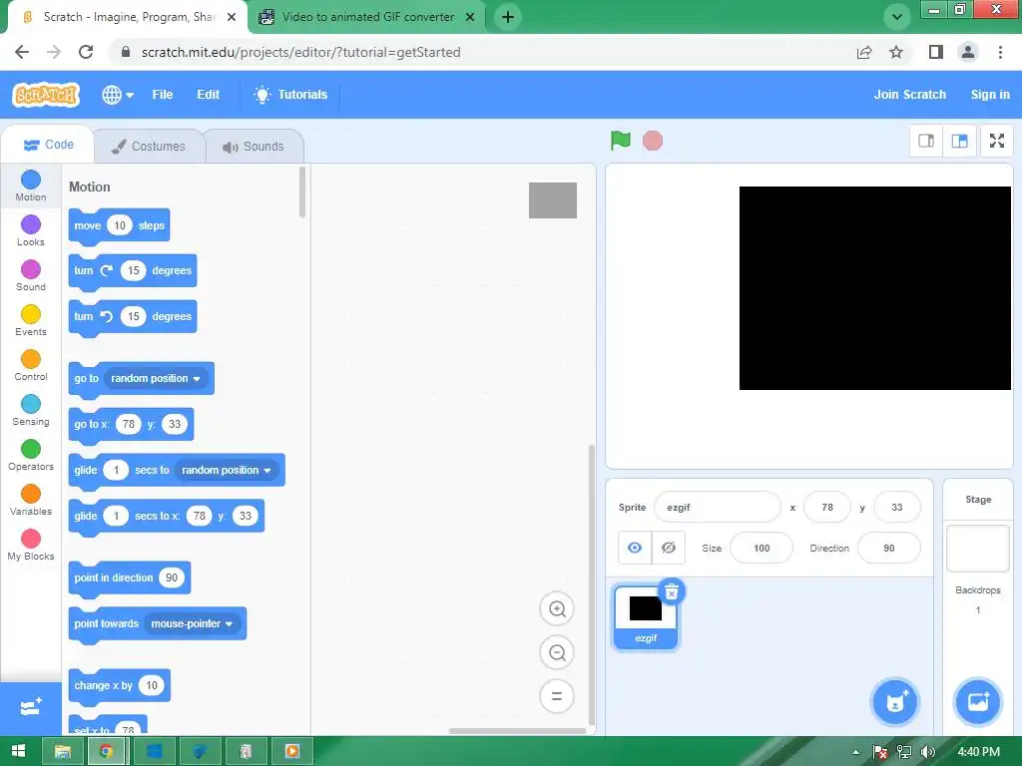Delete the ezgif sprite with trash icon
This screenshot has width=1022, height=766.
pyautogui.click(x=672, y=591)
